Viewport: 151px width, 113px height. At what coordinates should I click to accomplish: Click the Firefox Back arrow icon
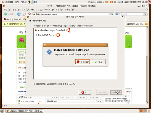tap(5, 14)
